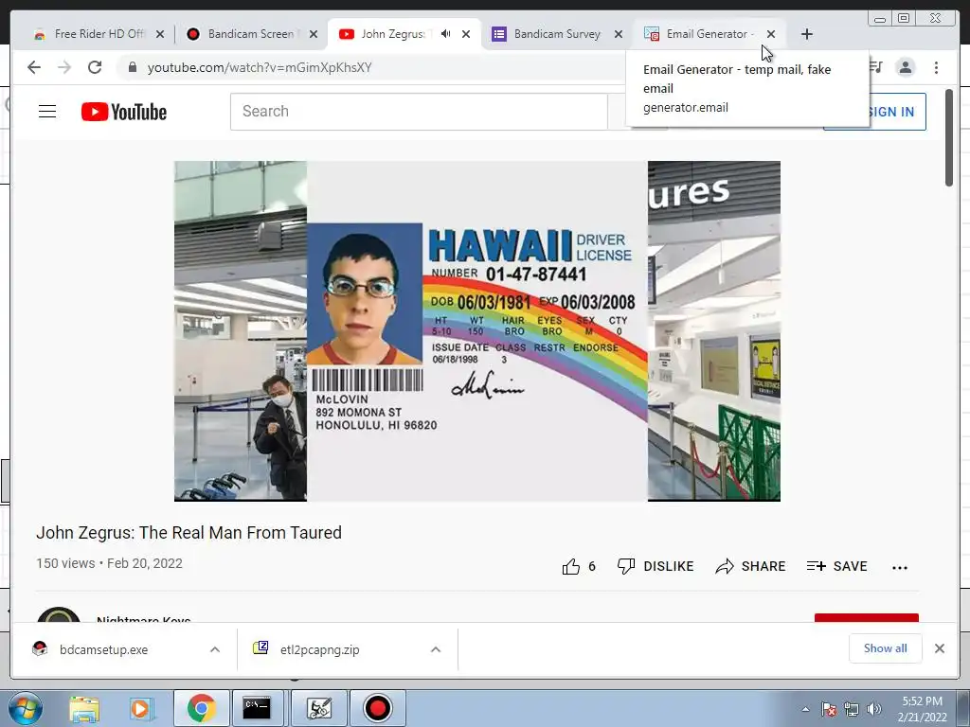The image size is (970, 727).
Task: Focus the YouTube Search box
Action: tap(419, 112)
